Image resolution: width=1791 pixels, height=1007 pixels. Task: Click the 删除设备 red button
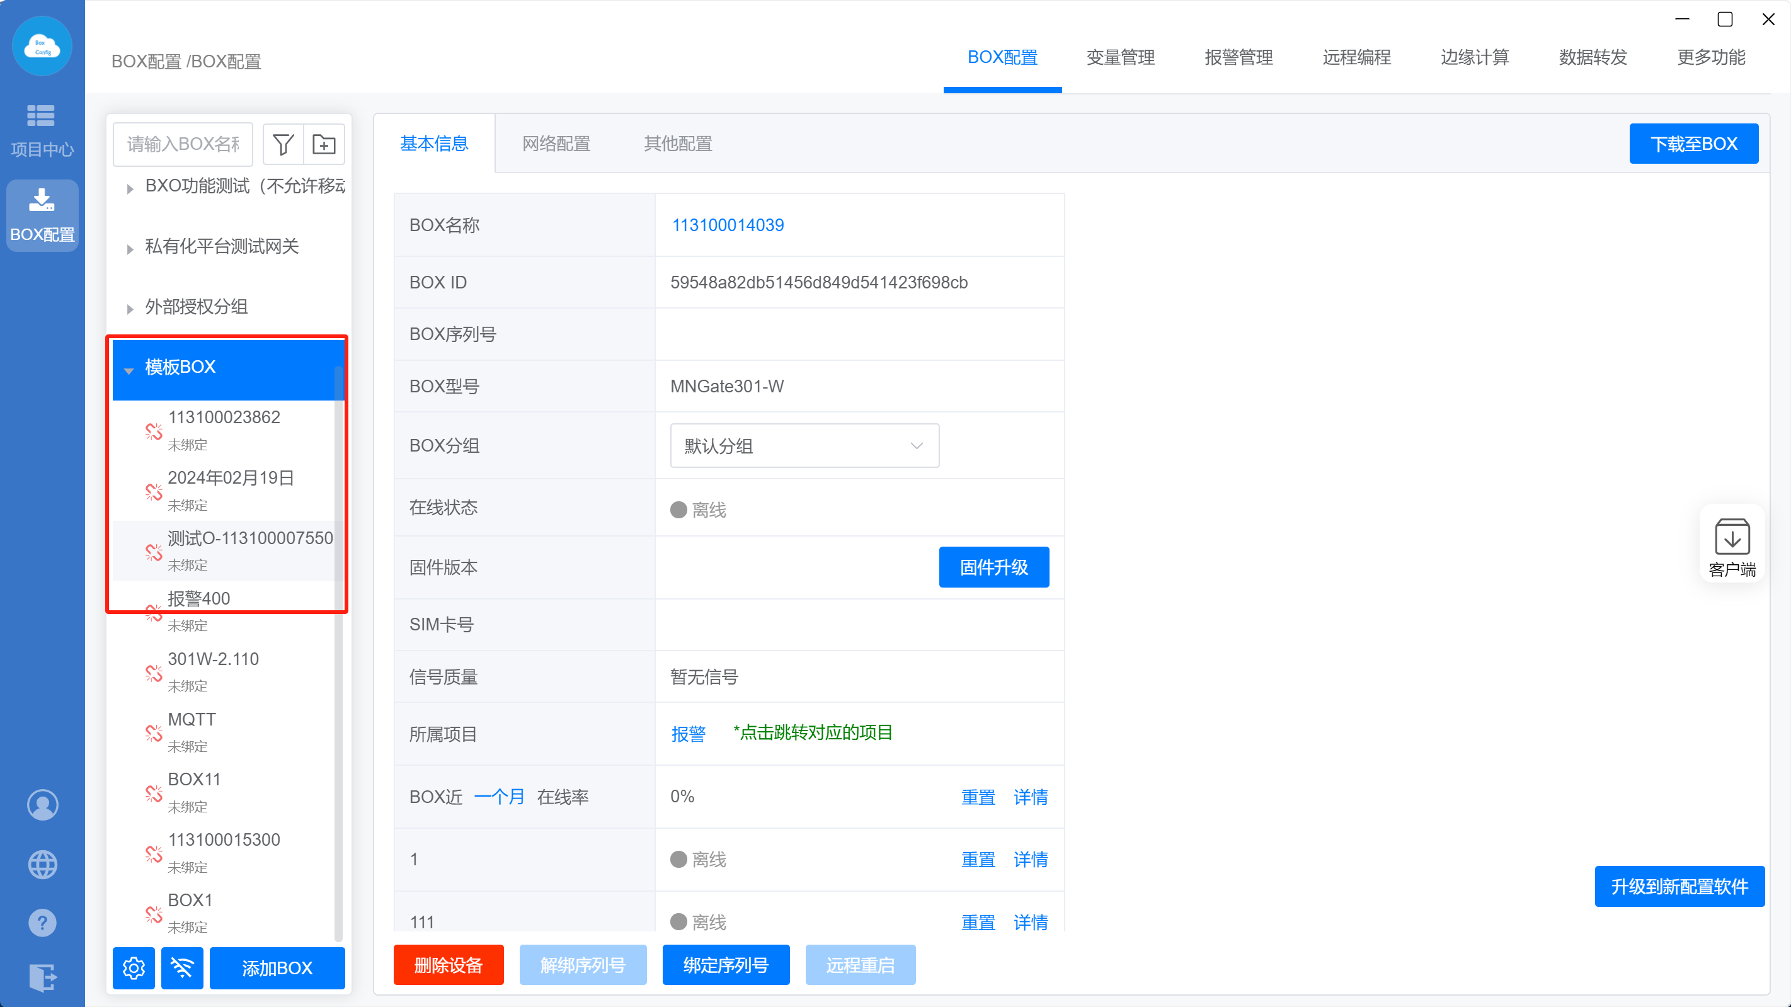point(448,965)
